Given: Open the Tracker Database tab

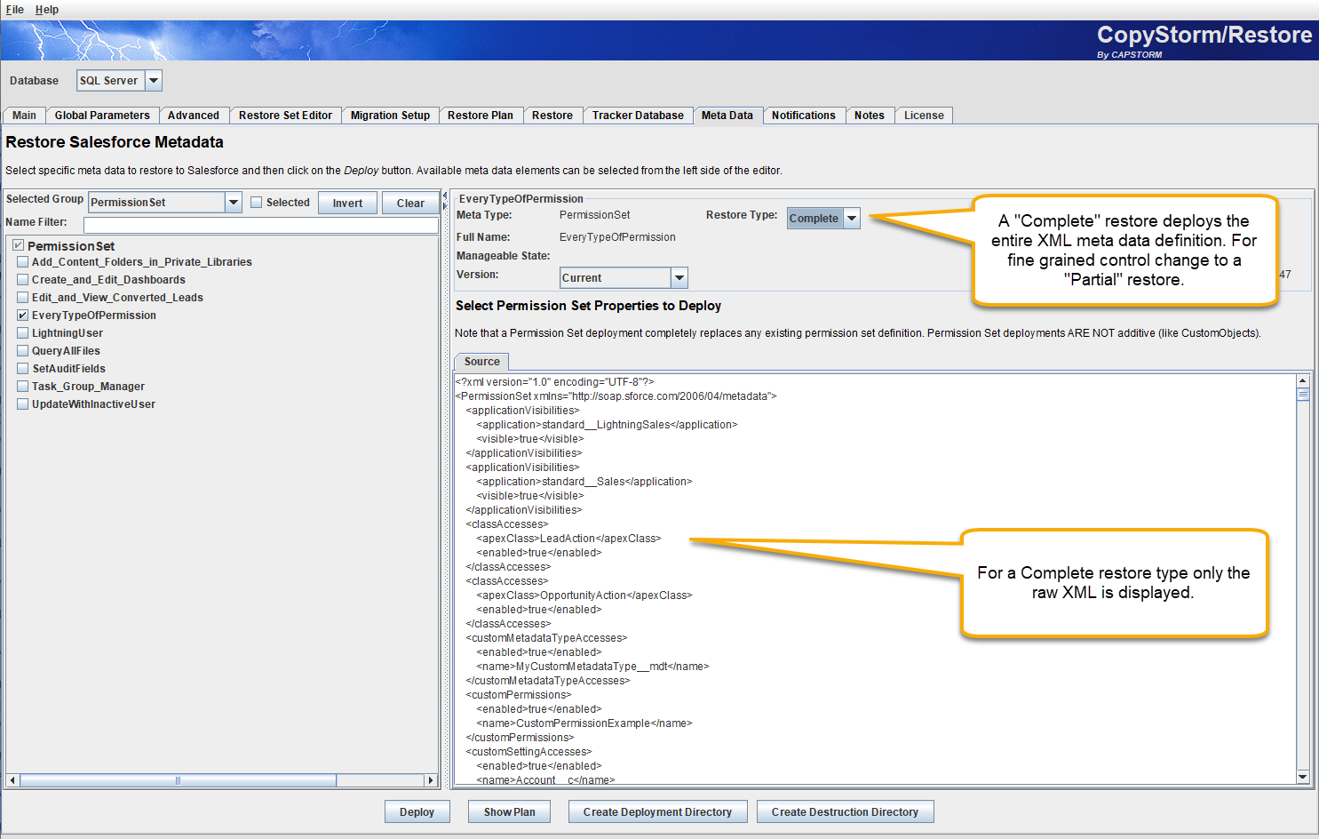Looking at the screenshot, I should (638, 116).
